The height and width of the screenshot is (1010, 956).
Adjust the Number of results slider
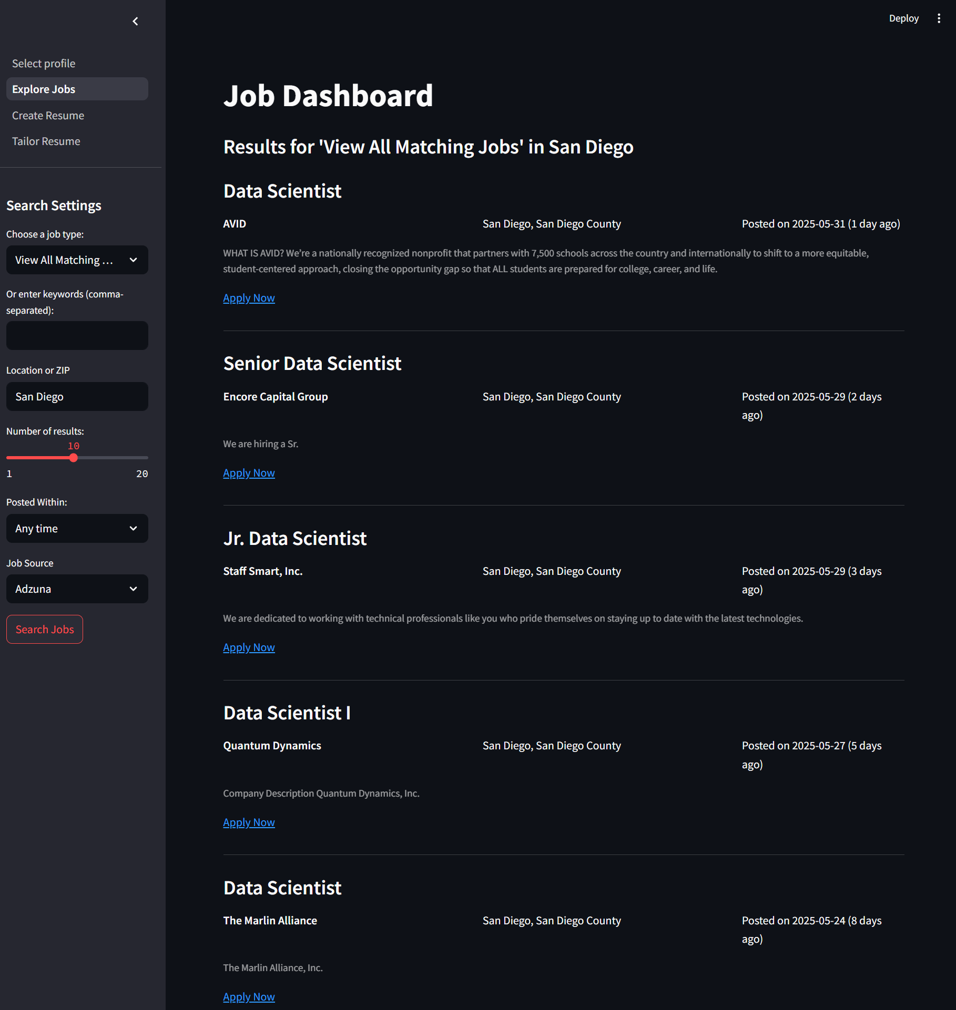pos(74,458)
